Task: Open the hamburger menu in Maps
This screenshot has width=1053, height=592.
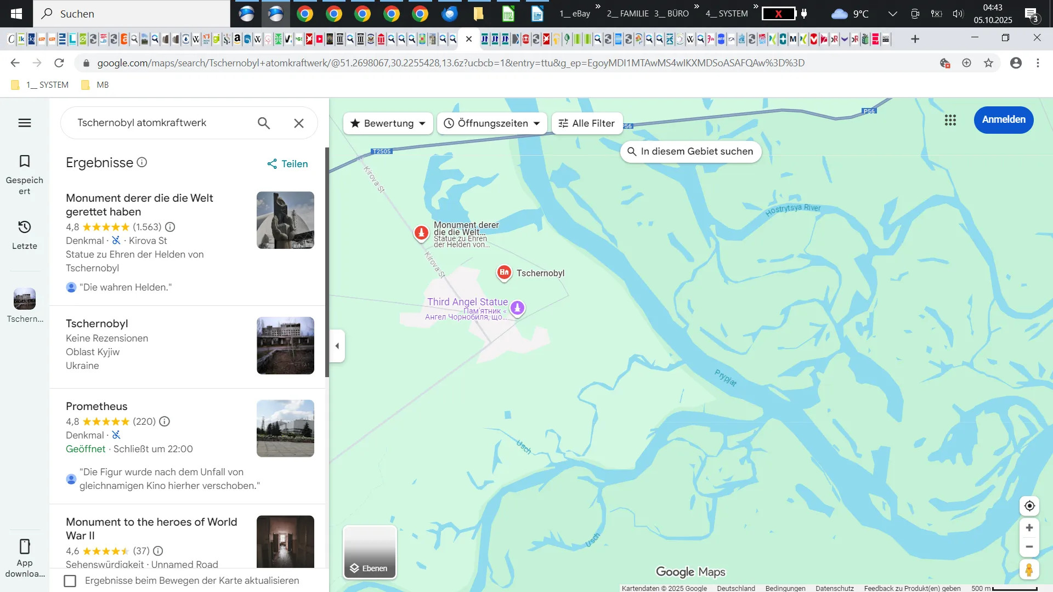Action: 25,123
